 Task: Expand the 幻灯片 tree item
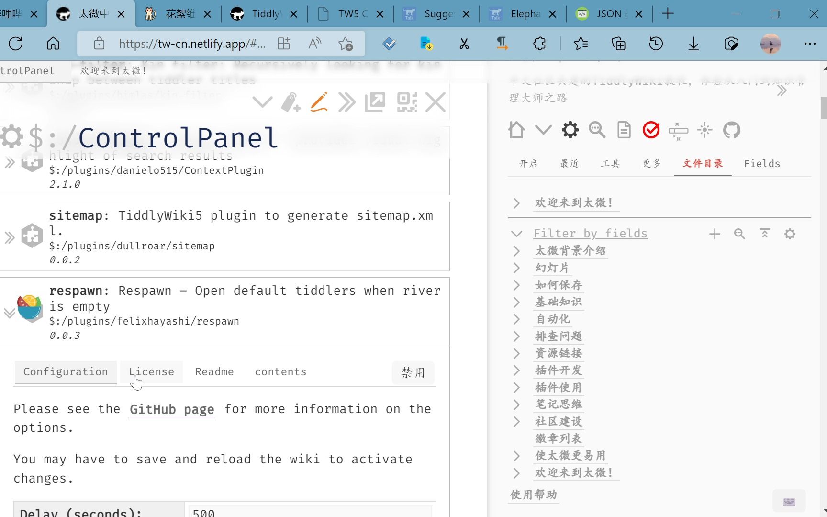(x=516, y=268)
